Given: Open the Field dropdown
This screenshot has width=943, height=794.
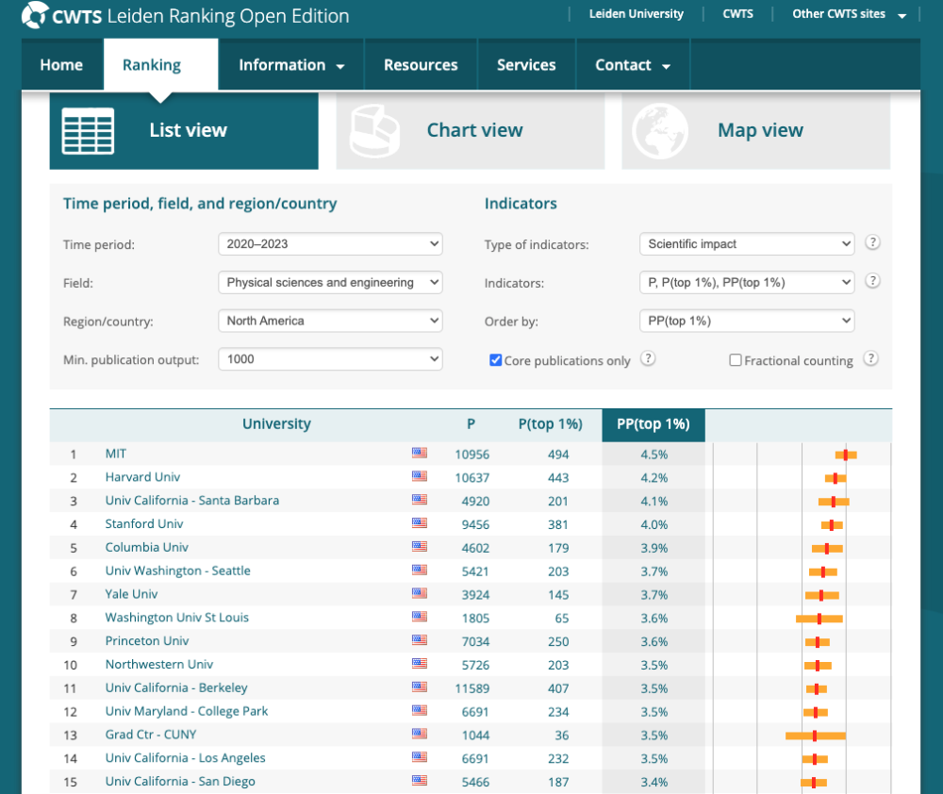Looking at the screenshot, I should pos(330,282).
